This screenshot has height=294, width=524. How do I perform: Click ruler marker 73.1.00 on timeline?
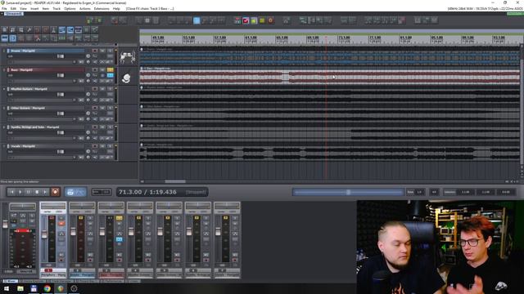(x=344, y=39)
